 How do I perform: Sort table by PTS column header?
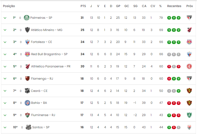(83, 6)
